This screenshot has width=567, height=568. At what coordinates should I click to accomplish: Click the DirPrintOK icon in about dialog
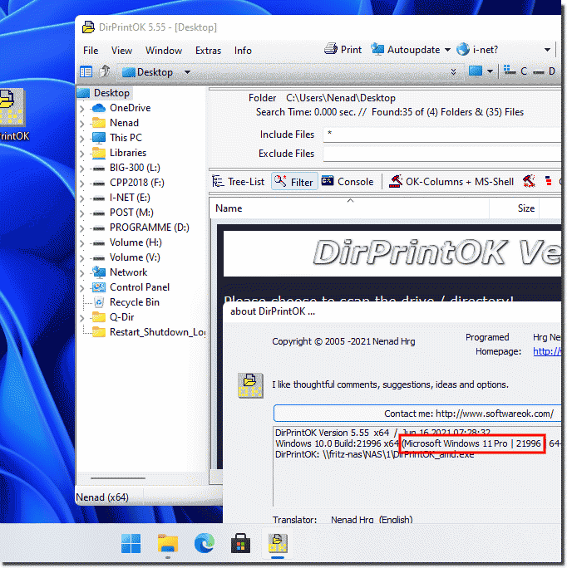[250, 385]
